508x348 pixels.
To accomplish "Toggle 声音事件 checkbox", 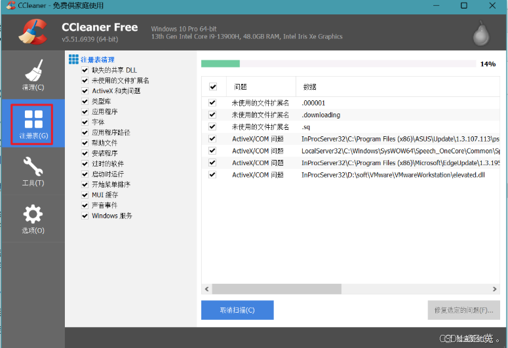I will [85, 205].
